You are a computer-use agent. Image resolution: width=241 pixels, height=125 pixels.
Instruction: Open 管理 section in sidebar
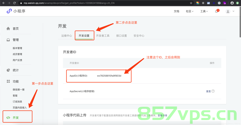coord(16,40)
